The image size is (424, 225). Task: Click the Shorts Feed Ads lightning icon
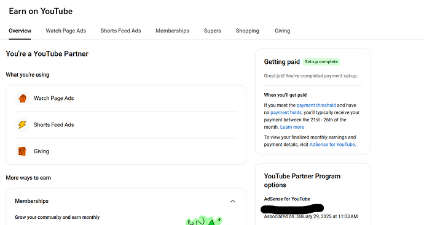coord(22,124)
